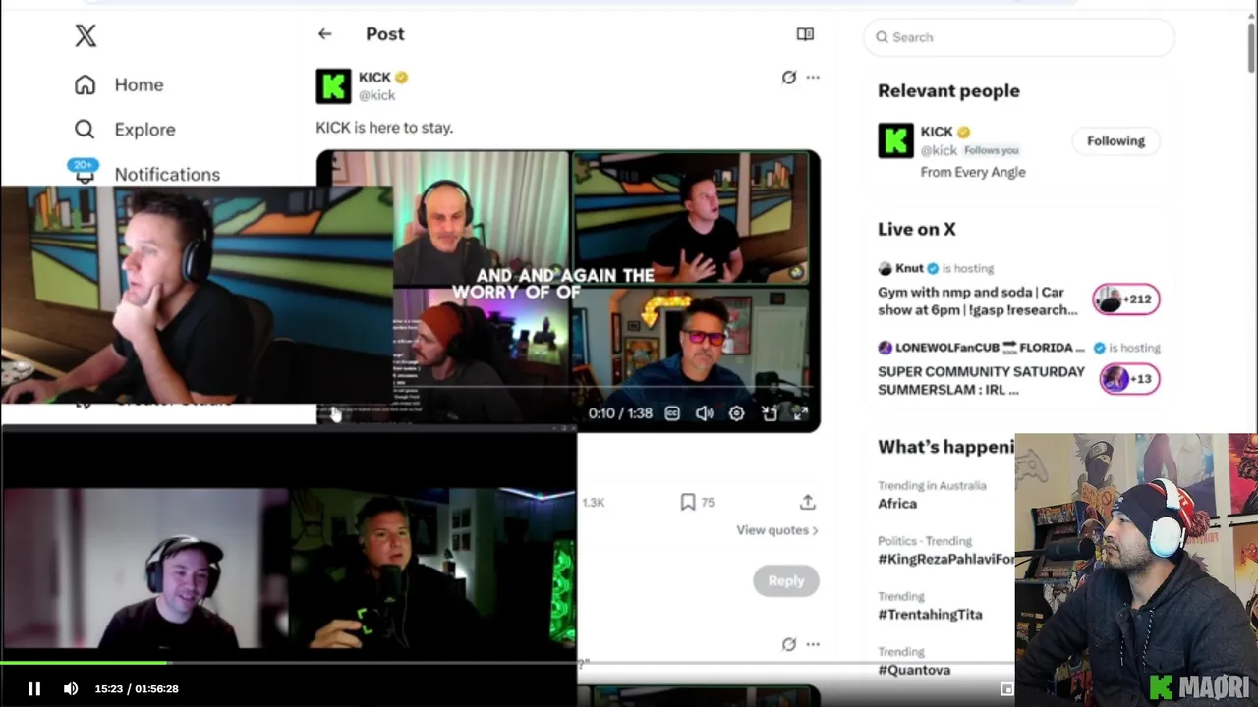Click the 'From Every Angle' bio text

(x=973, y=172)
